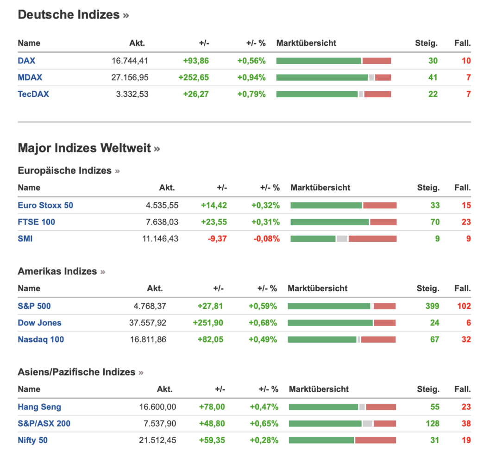Click the TecDAX percent +0,79%
This screenshot has height=458, width=477.
click(x=251, y=94)
